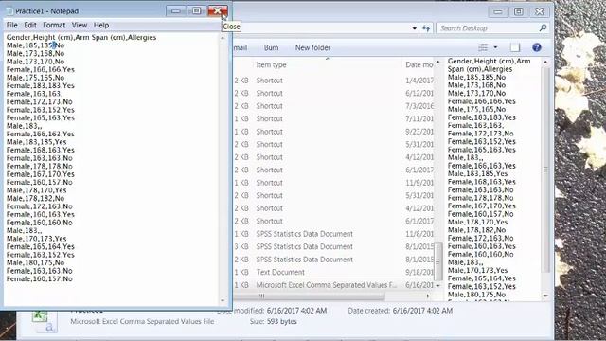Click the search magnifier icon in Explorer

click(543, 27)
